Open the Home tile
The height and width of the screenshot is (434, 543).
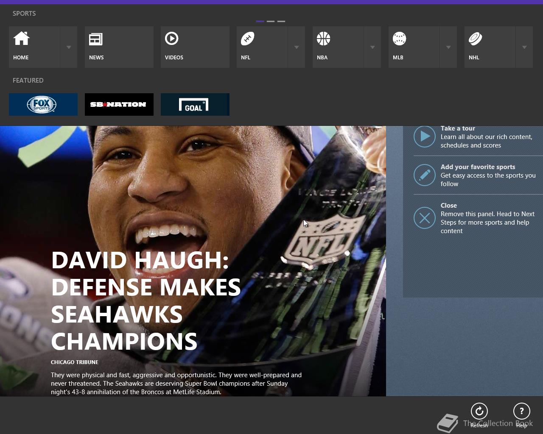tap(34, 47)
